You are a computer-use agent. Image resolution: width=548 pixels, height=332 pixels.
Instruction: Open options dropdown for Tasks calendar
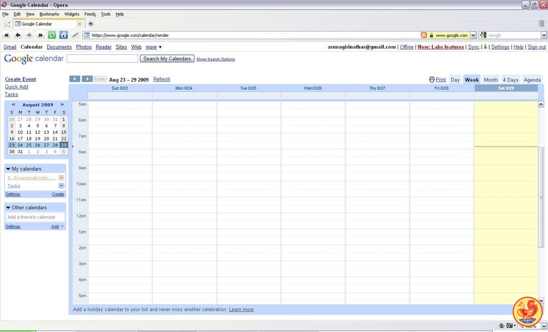(61, 186)
